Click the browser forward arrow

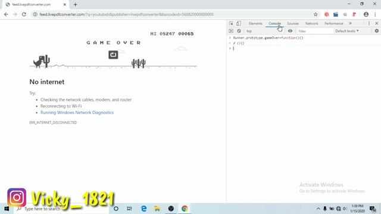(15, 14)
